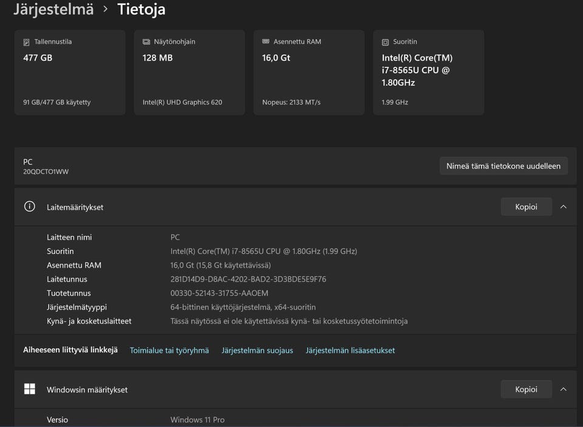Click the memory icon beside Asennettu RAM

point(266,42)
